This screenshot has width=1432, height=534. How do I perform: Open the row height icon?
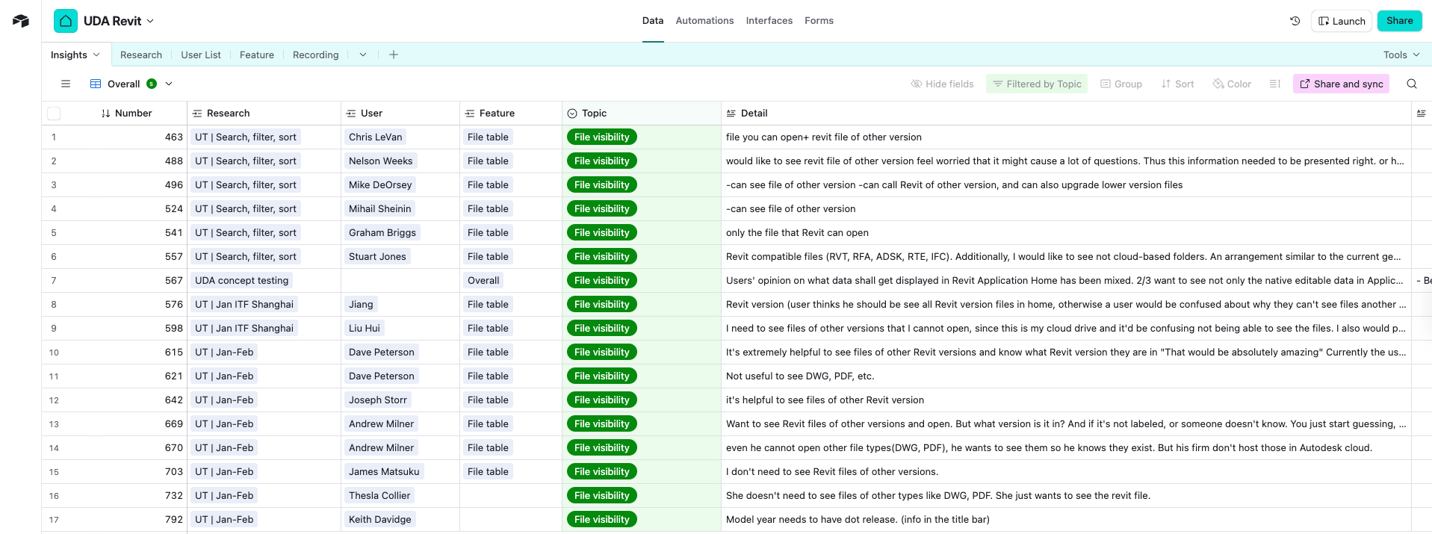1275,84
